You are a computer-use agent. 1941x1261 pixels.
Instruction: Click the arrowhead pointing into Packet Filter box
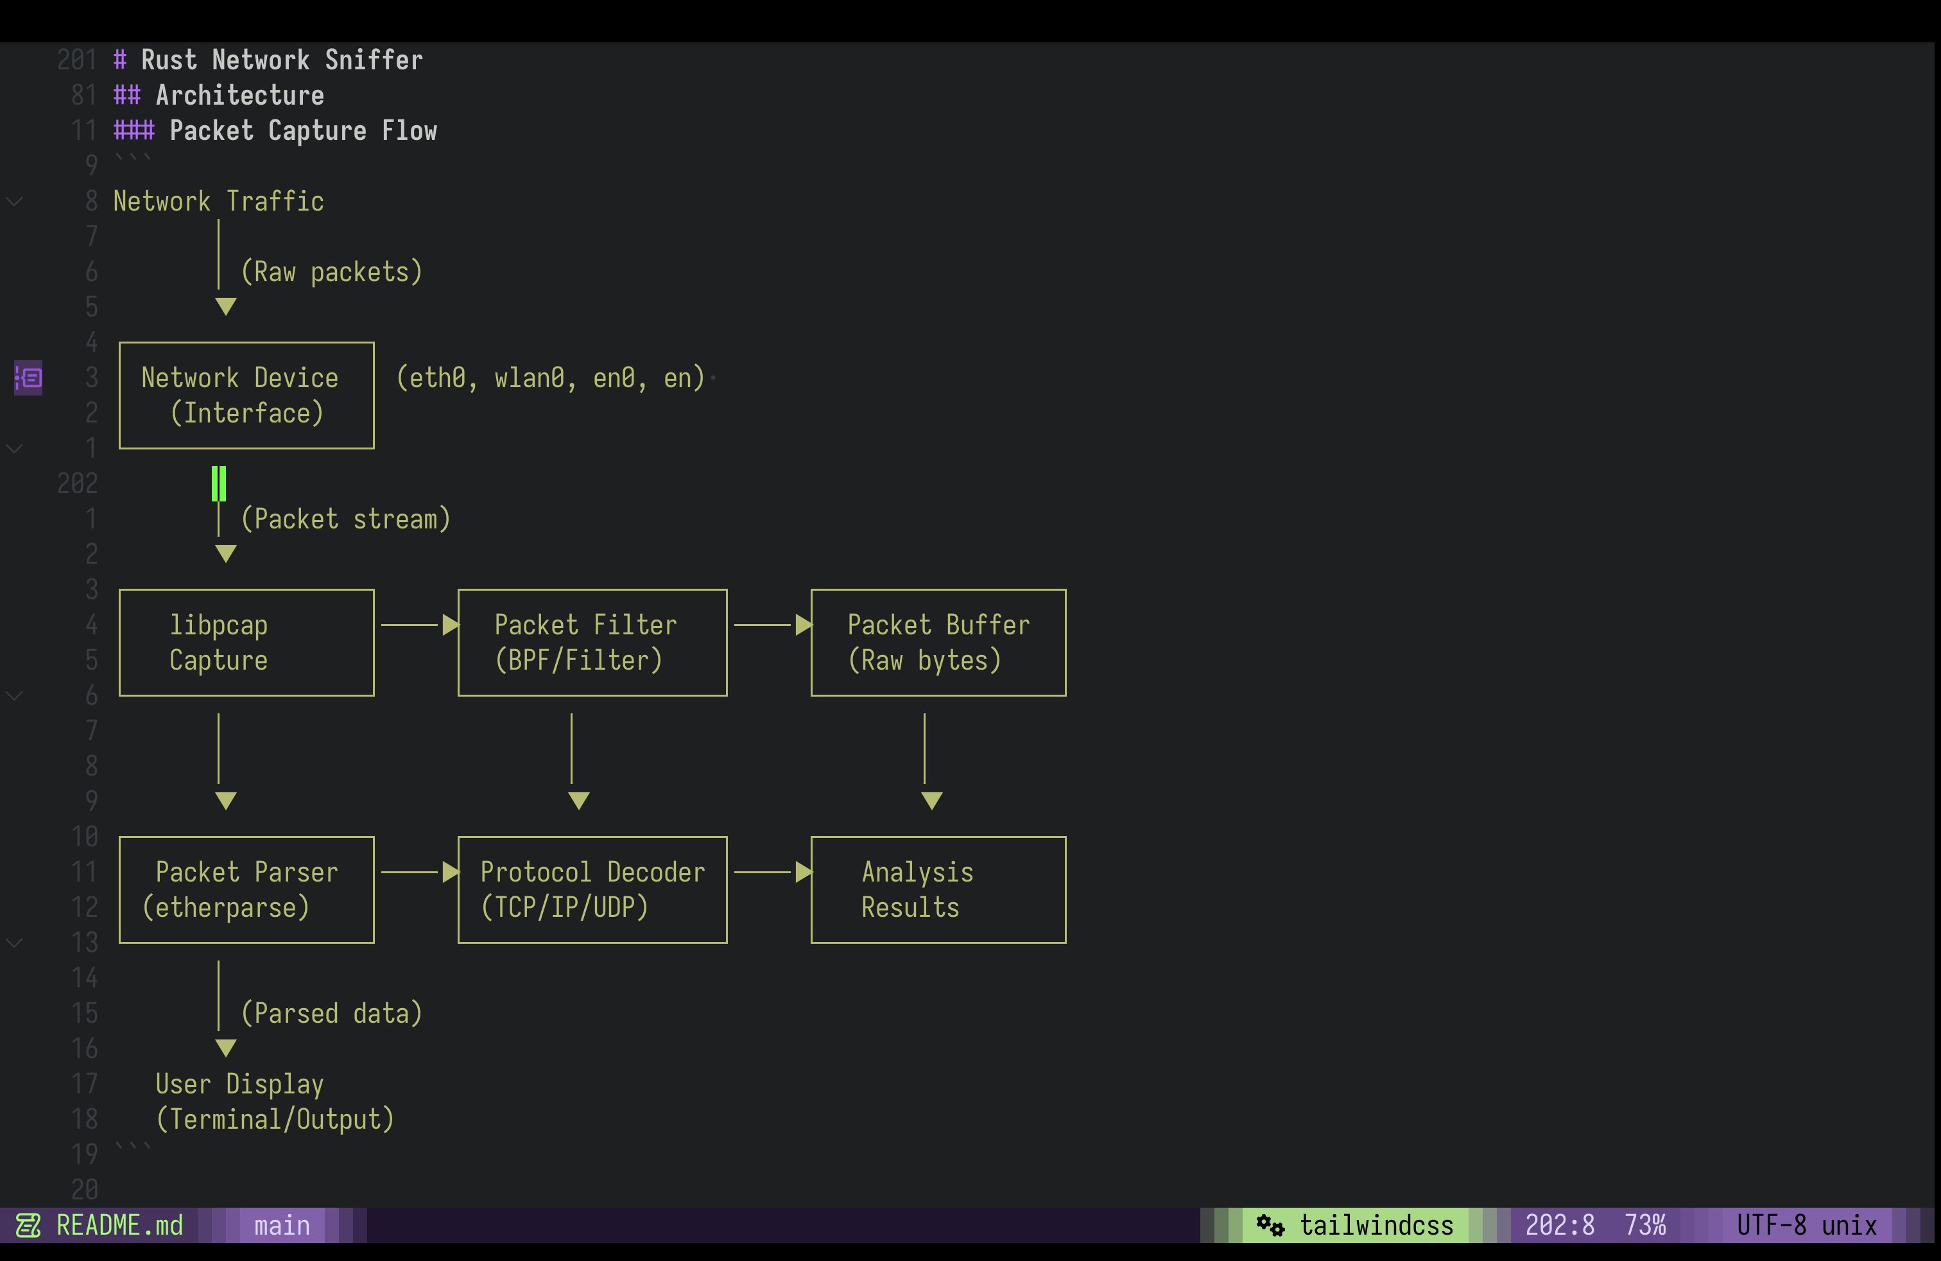coord(450,625)
